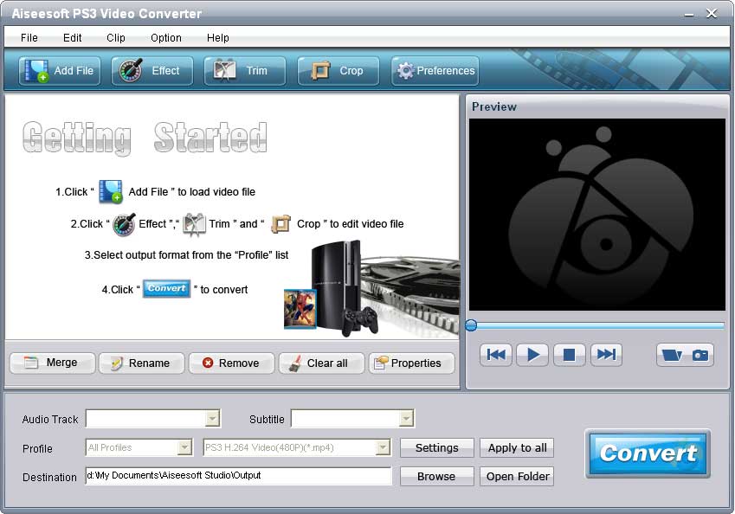This screenshot has width=735, height=514.
Task: Click the preview seek slider handle
Action: coord(471,325)
